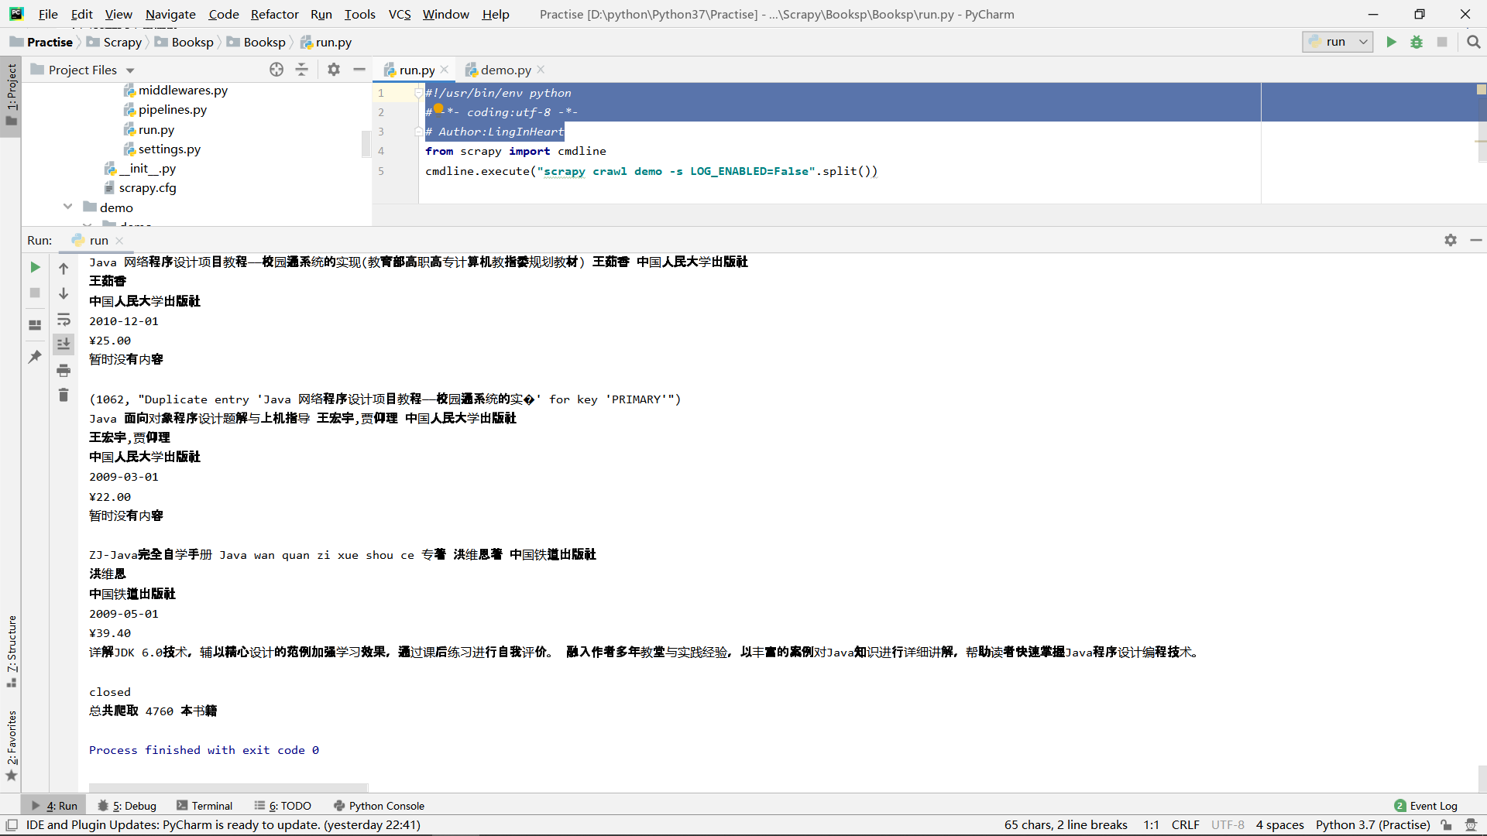Click Practise in the breadcrumb bar
The image size is (1487, 836).
[42, 42]
